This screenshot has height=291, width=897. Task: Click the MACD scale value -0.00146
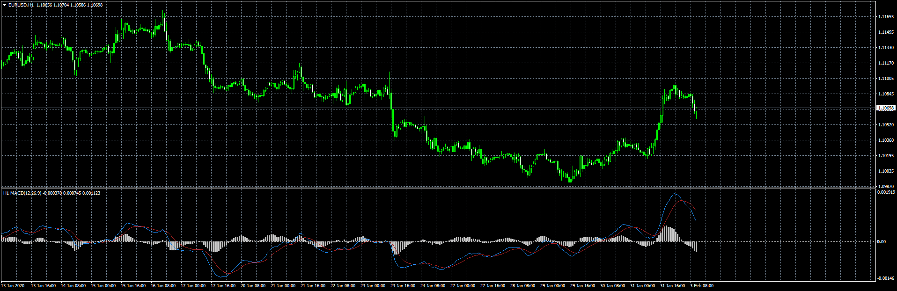coord(887,278)
